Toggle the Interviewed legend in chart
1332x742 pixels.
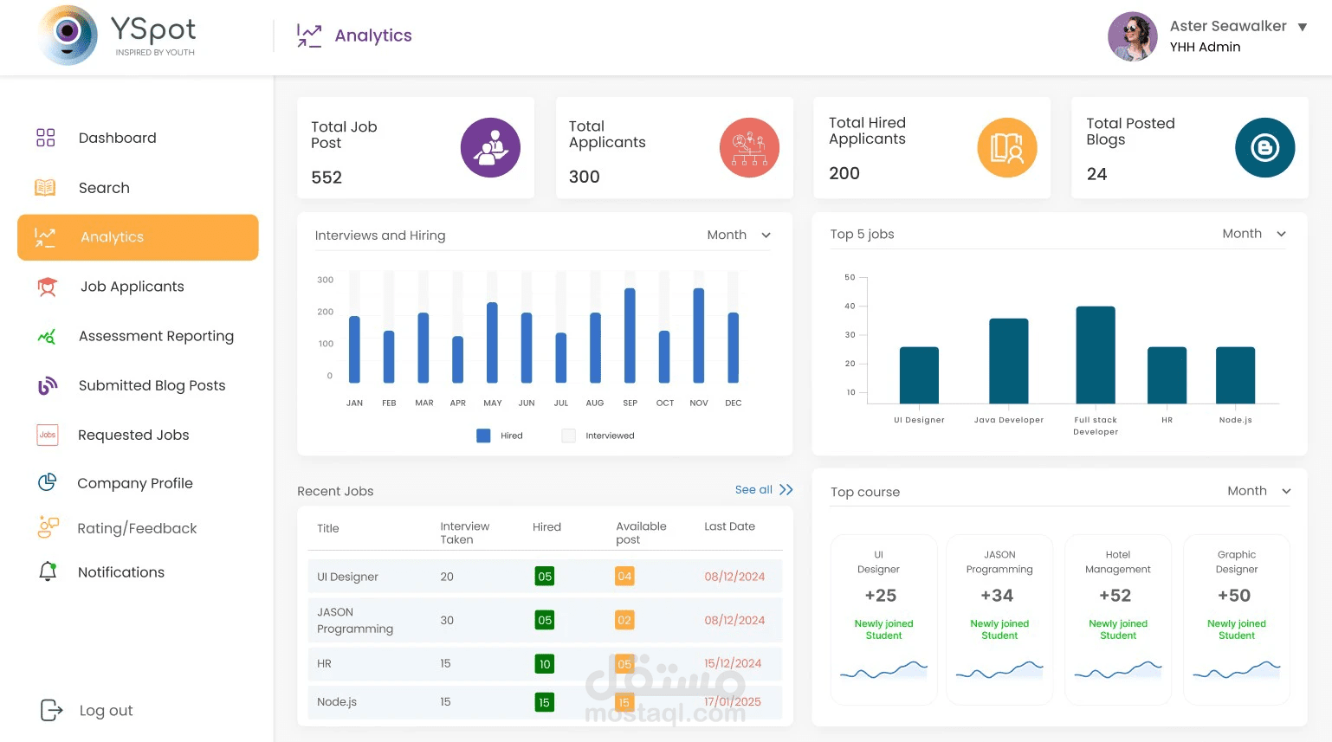[x=598, y=436]
